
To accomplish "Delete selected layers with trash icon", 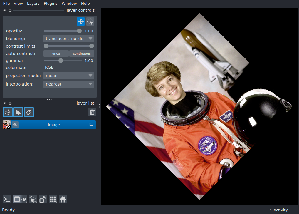I will point(92,112).
